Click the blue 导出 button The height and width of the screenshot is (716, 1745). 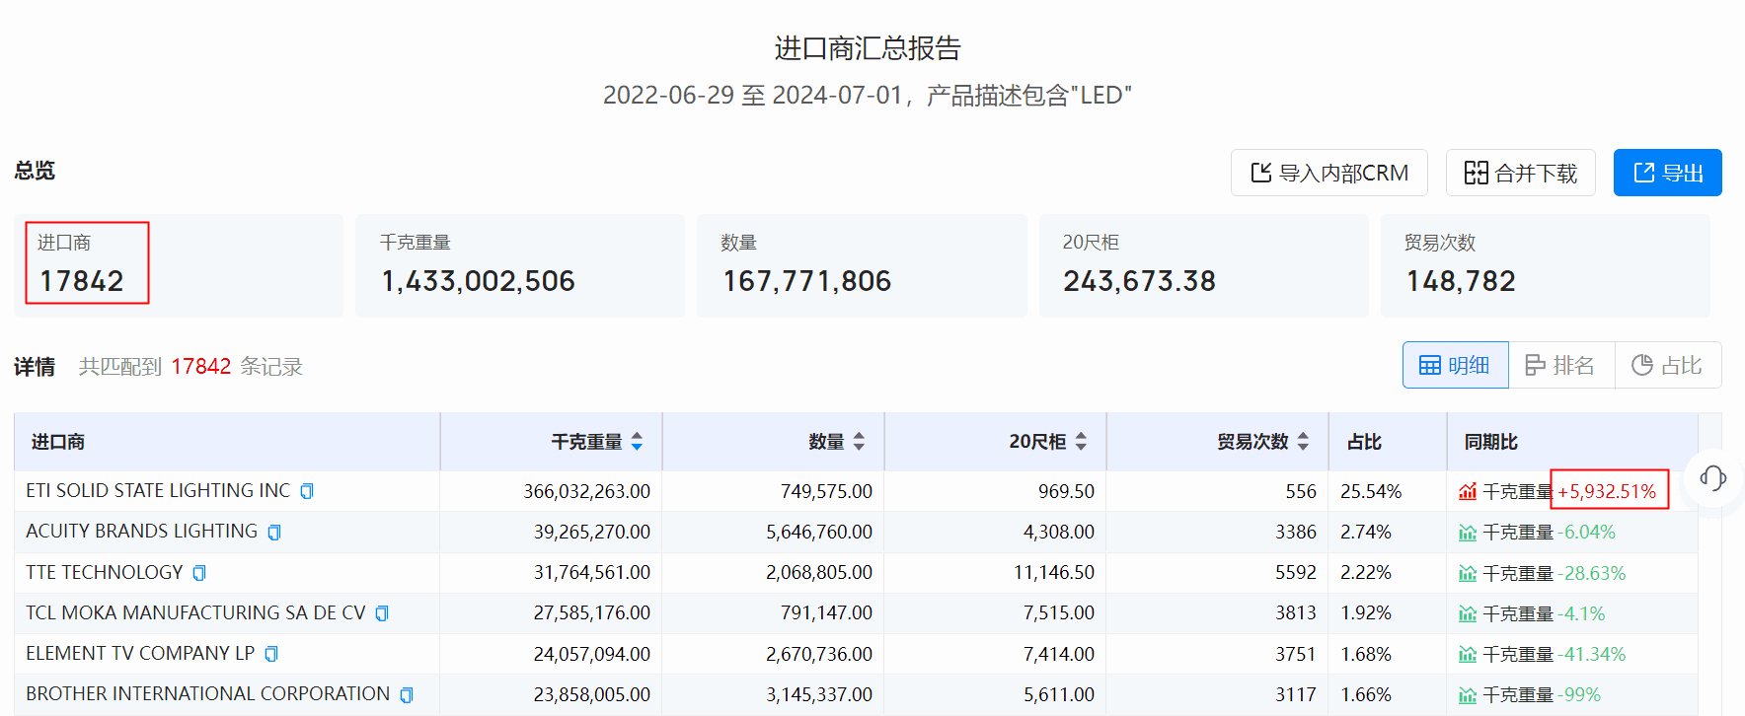pyautogui.click(x=1667, y=174)
